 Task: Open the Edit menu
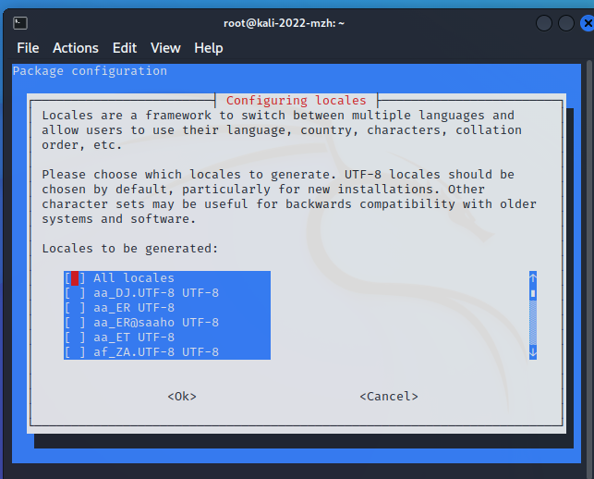(125, 48)
